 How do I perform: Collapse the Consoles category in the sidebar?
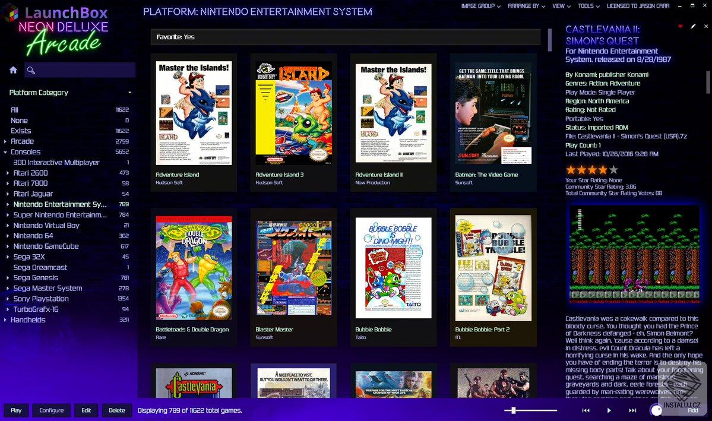(6, 152)
